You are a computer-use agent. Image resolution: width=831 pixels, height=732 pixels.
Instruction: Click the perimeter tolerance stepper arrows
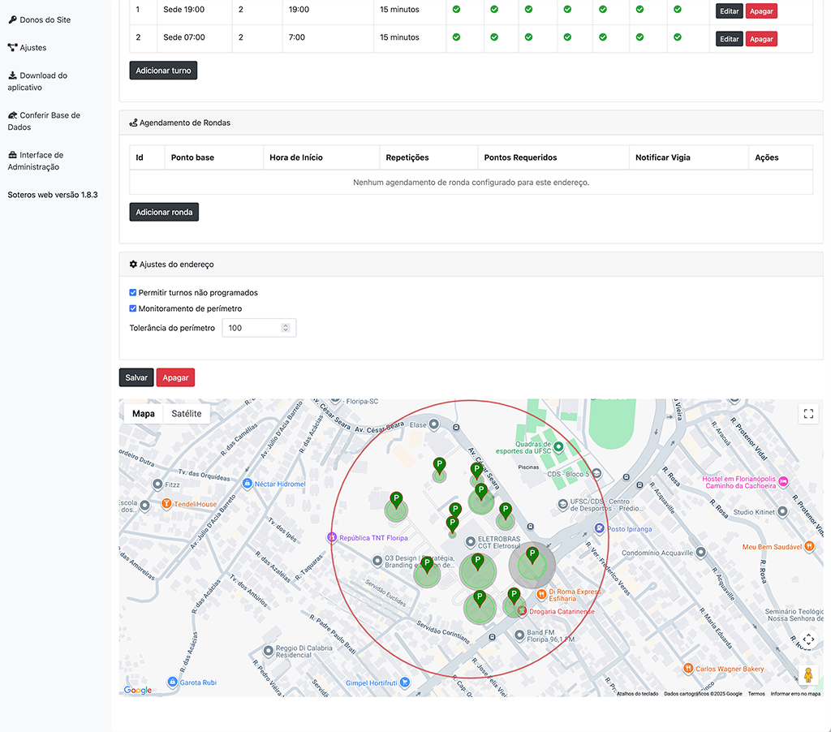[285, 328]
